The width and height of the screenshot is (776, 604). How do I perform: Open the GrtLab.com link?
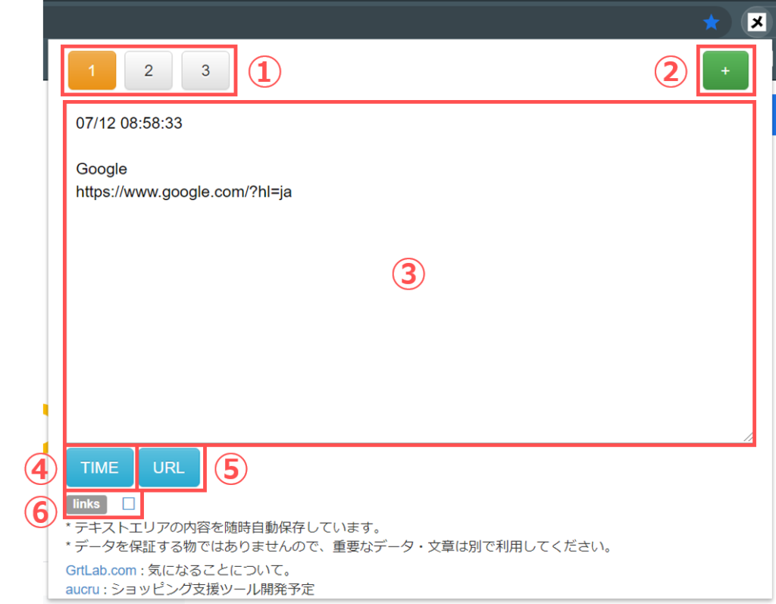coord(101,570)
